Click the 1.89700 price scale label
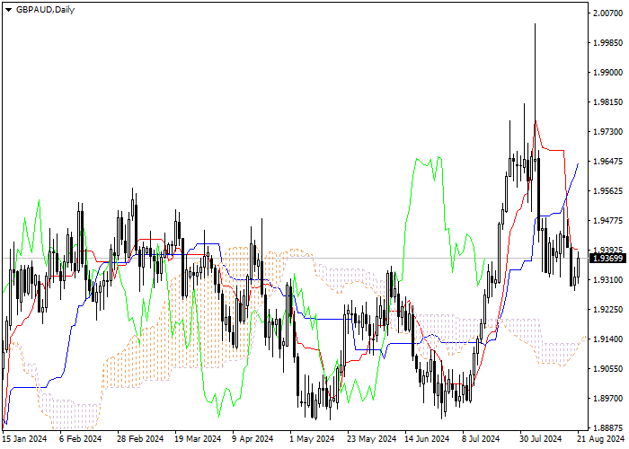Viewport: 629px width, 449px height. (608, 398)
